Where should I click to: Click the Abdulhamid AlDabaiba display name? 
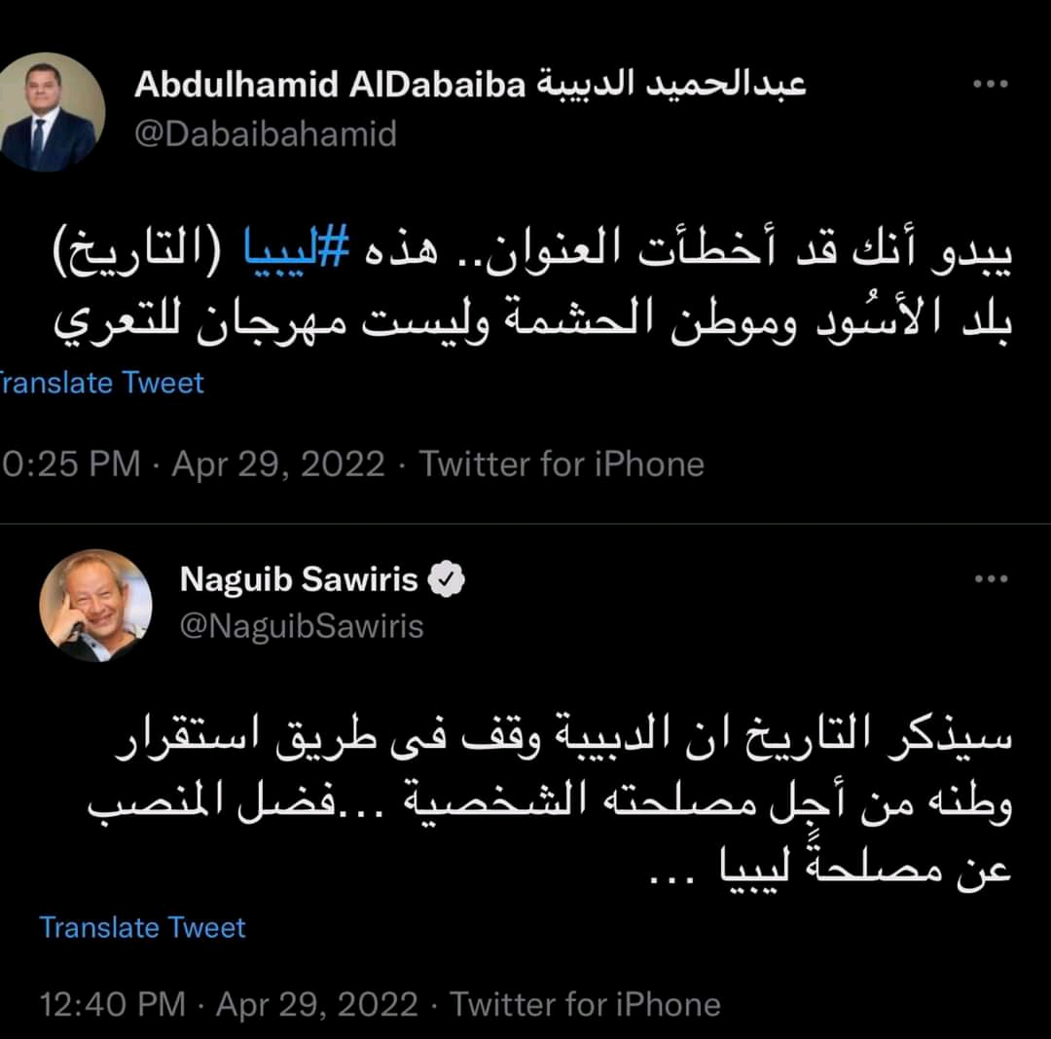pos(470,85)
